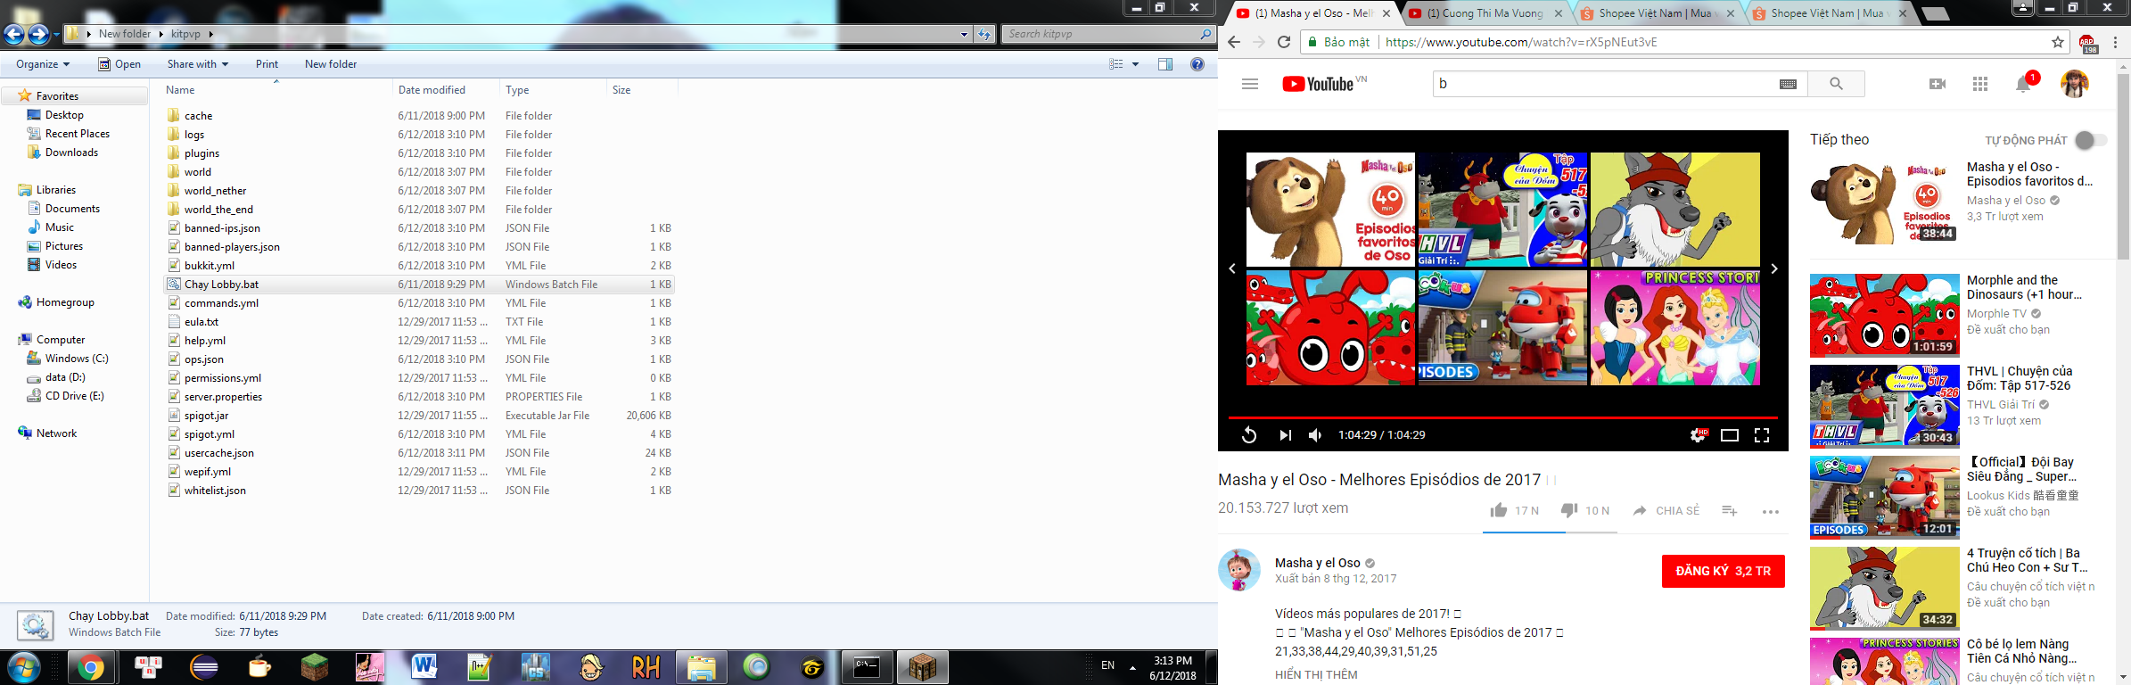Expand the view options dropdown arrow
The width and height of the screenshot is (2131, 685).
1135,64
